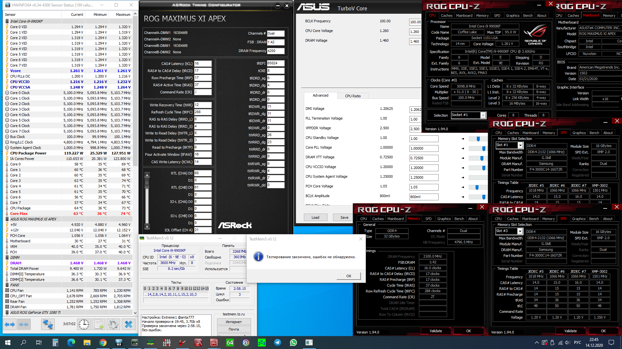
Task: Click Save button in TurboV Core
Action: coord(344,217)
